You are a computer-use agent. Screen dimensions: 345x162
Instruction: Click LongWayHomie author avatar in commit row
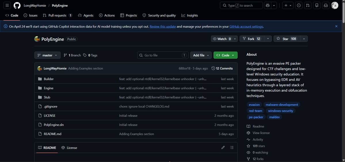point(40,68)
